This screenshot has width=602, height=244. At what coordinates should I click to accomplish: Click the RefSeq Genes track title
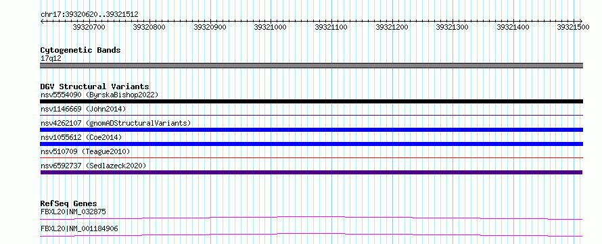pyautogui.click(x=69, y=203)
